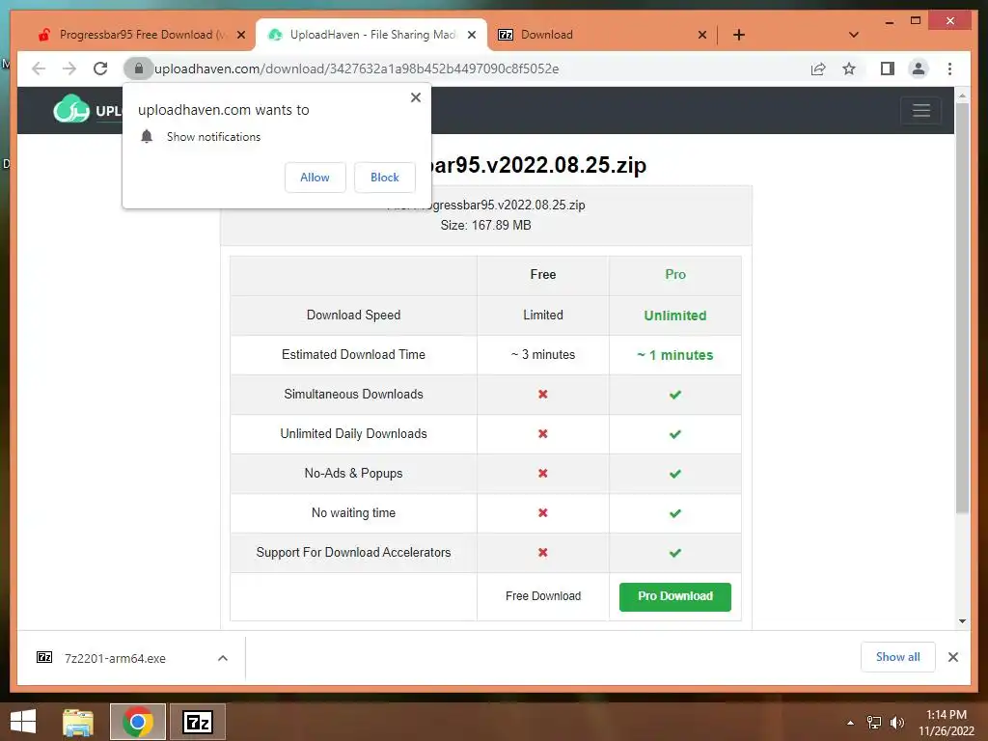The height and width of the screenshot is (741, 988).
Task: Click red X for No-Ads & Popups
Action: point(543,473)
